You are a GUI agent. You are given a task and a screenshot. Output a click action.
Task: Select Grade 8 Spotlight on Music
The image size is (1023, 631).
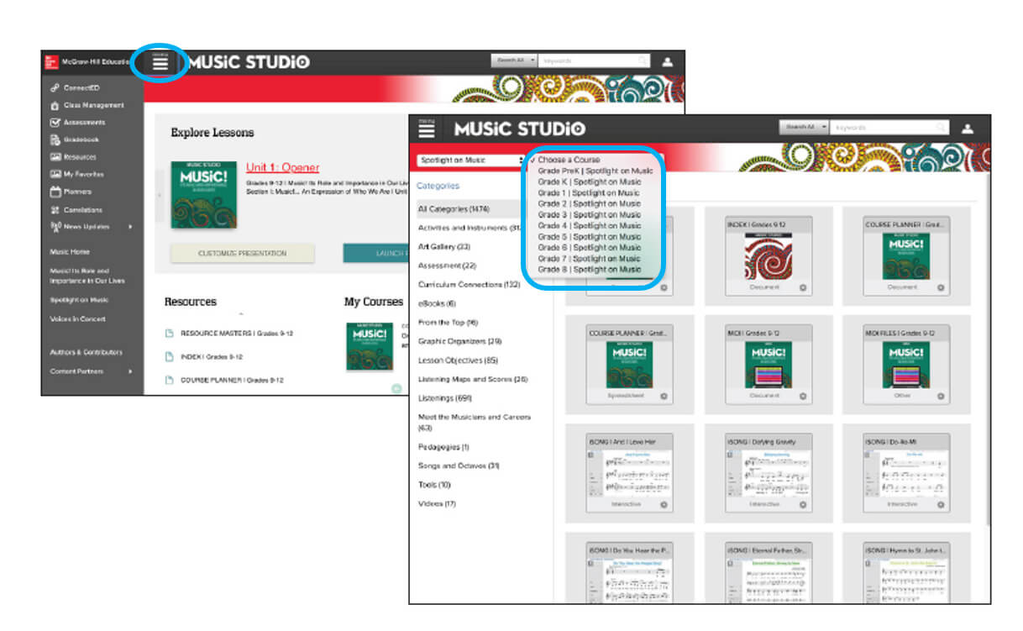589,270
